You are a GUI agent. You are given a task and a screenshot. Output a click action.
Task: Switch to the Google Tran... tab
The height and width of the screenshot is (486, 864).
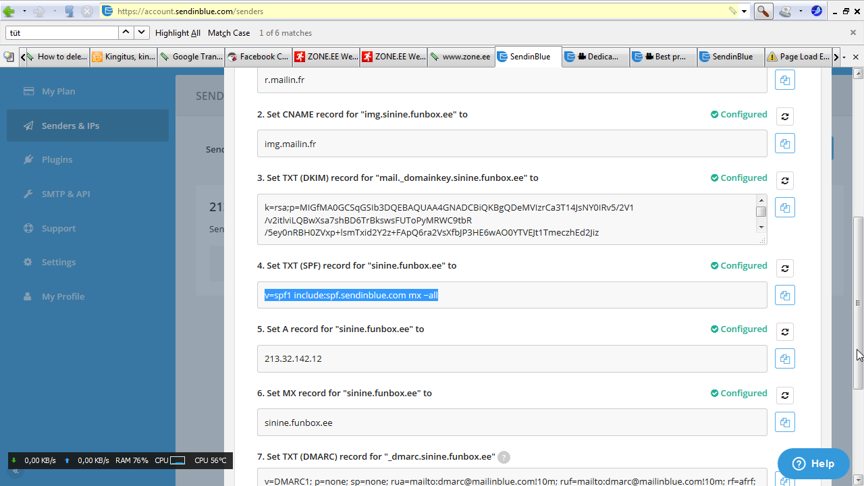(191, 57)
